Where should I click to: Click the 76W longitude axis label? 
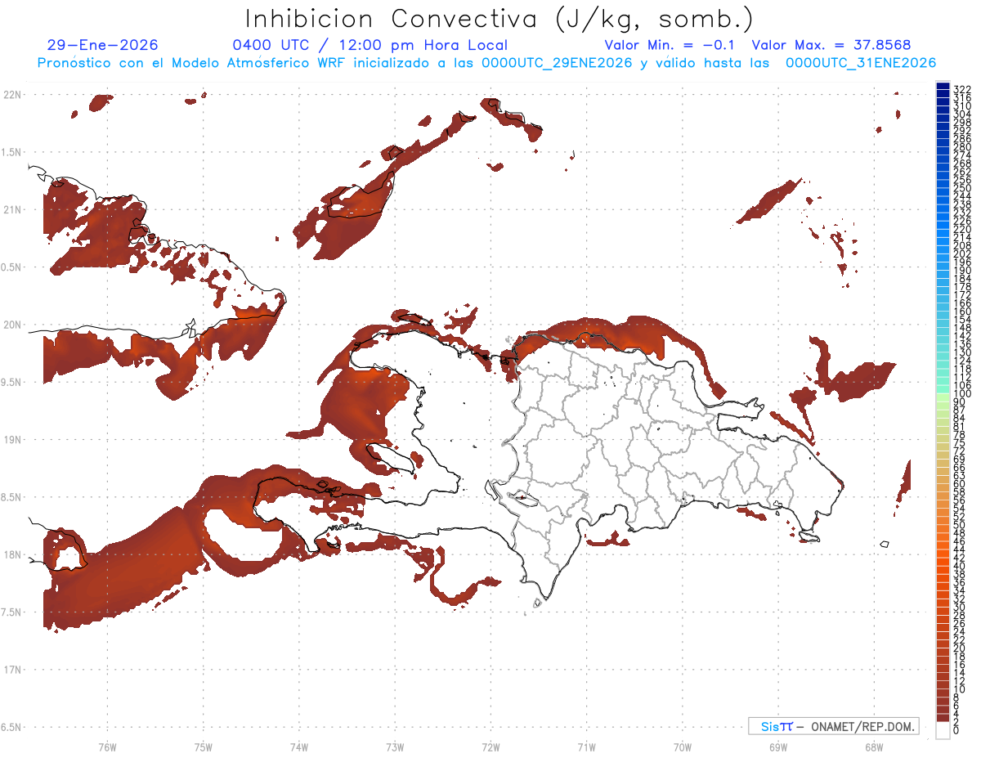click(107, 747)
